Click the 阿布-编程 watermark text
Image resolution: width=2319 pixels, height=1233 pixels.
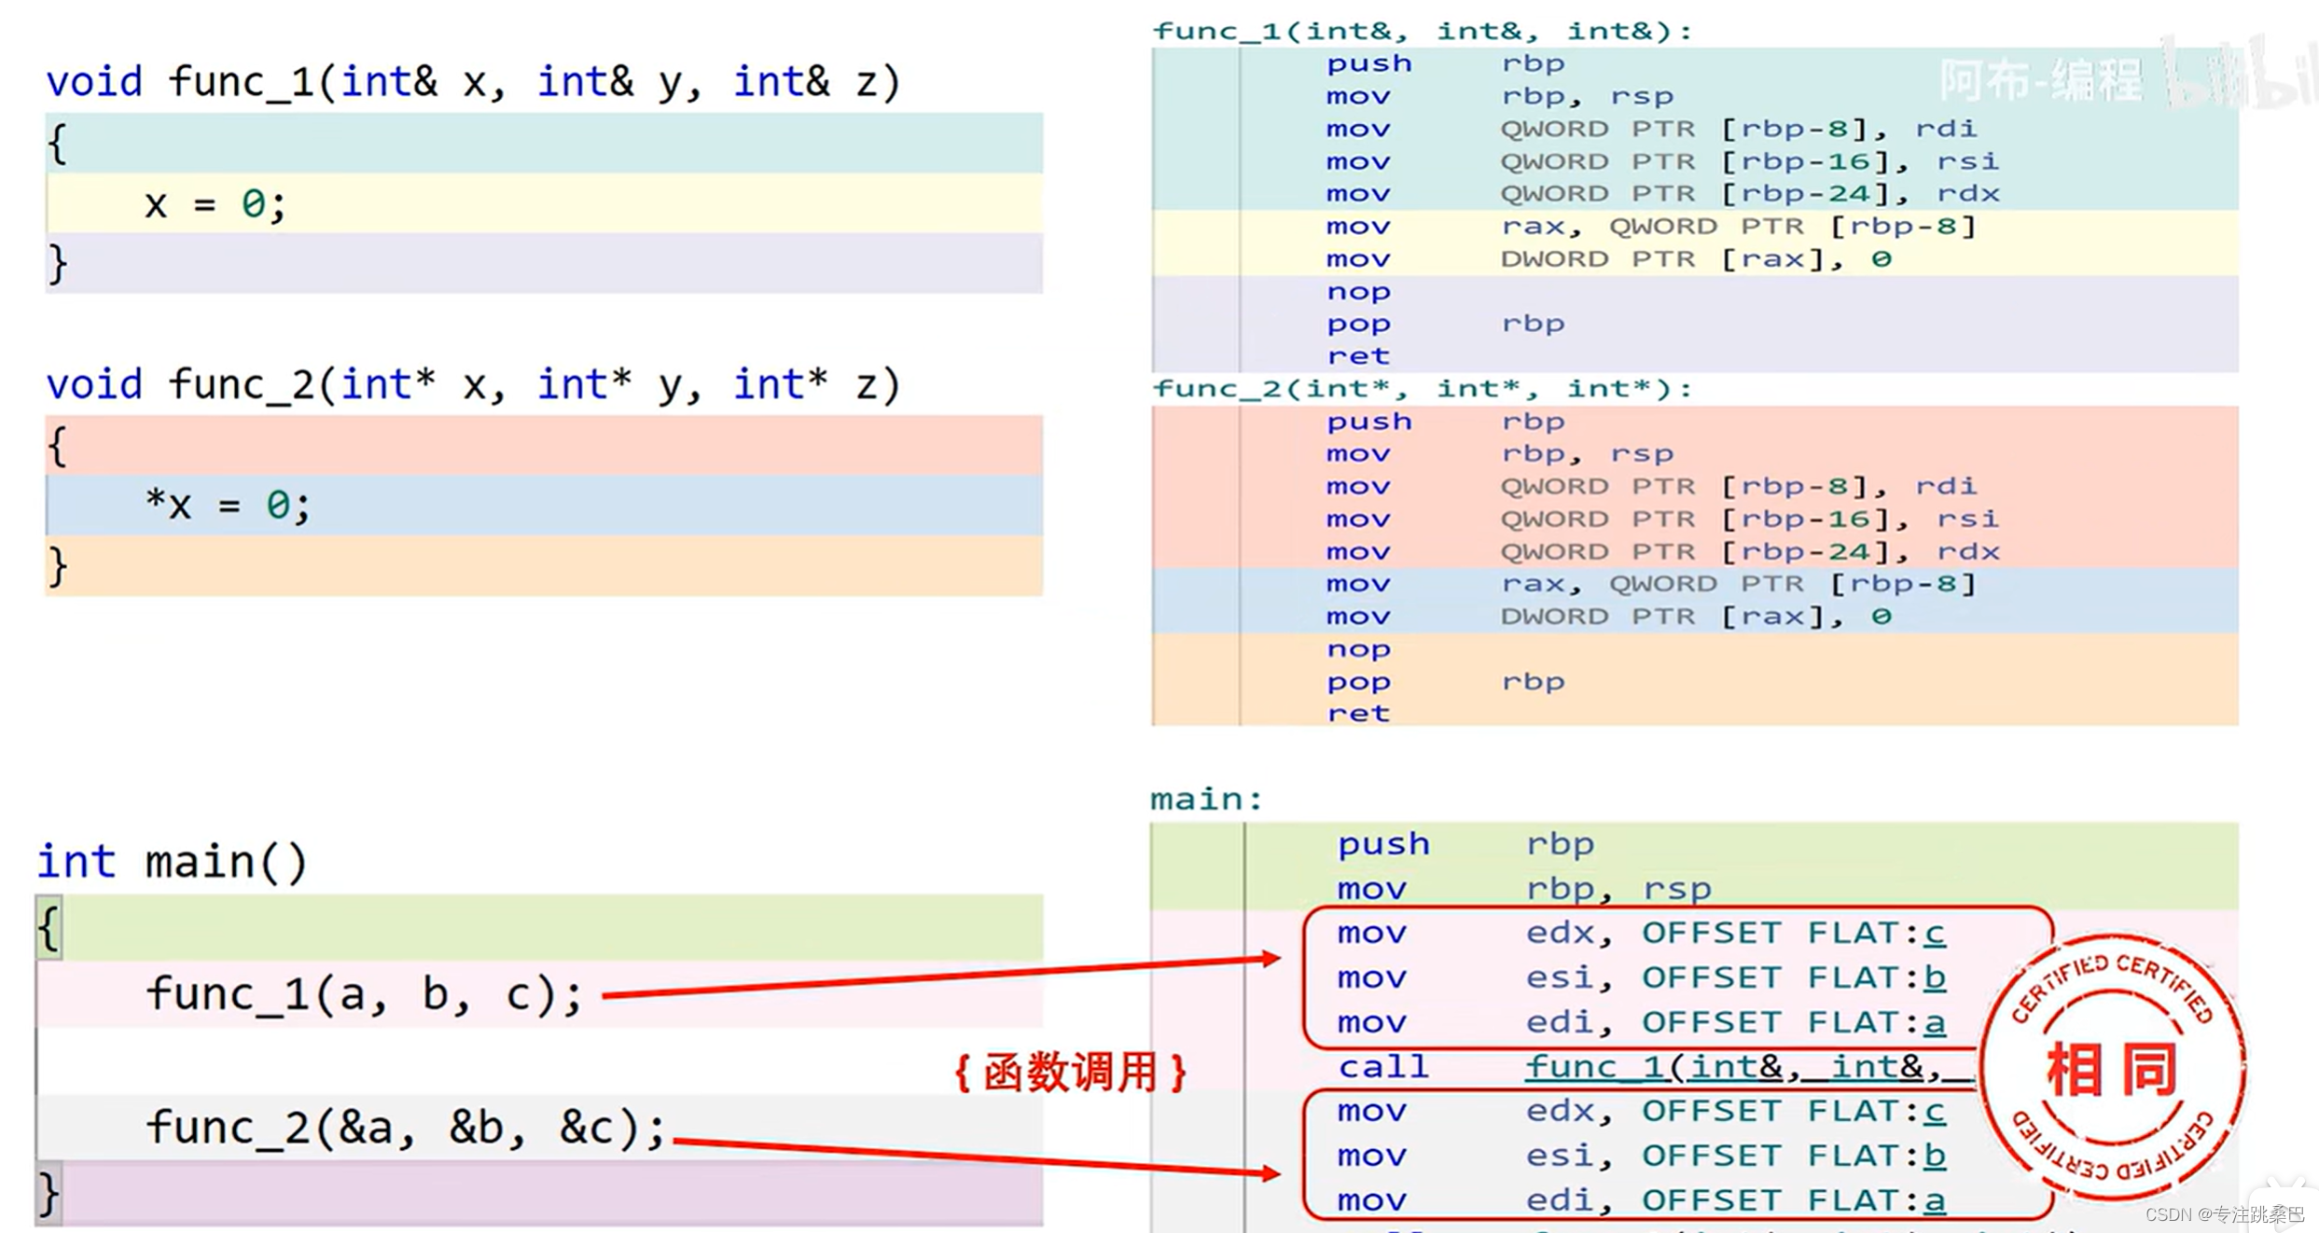point(2041,80)
